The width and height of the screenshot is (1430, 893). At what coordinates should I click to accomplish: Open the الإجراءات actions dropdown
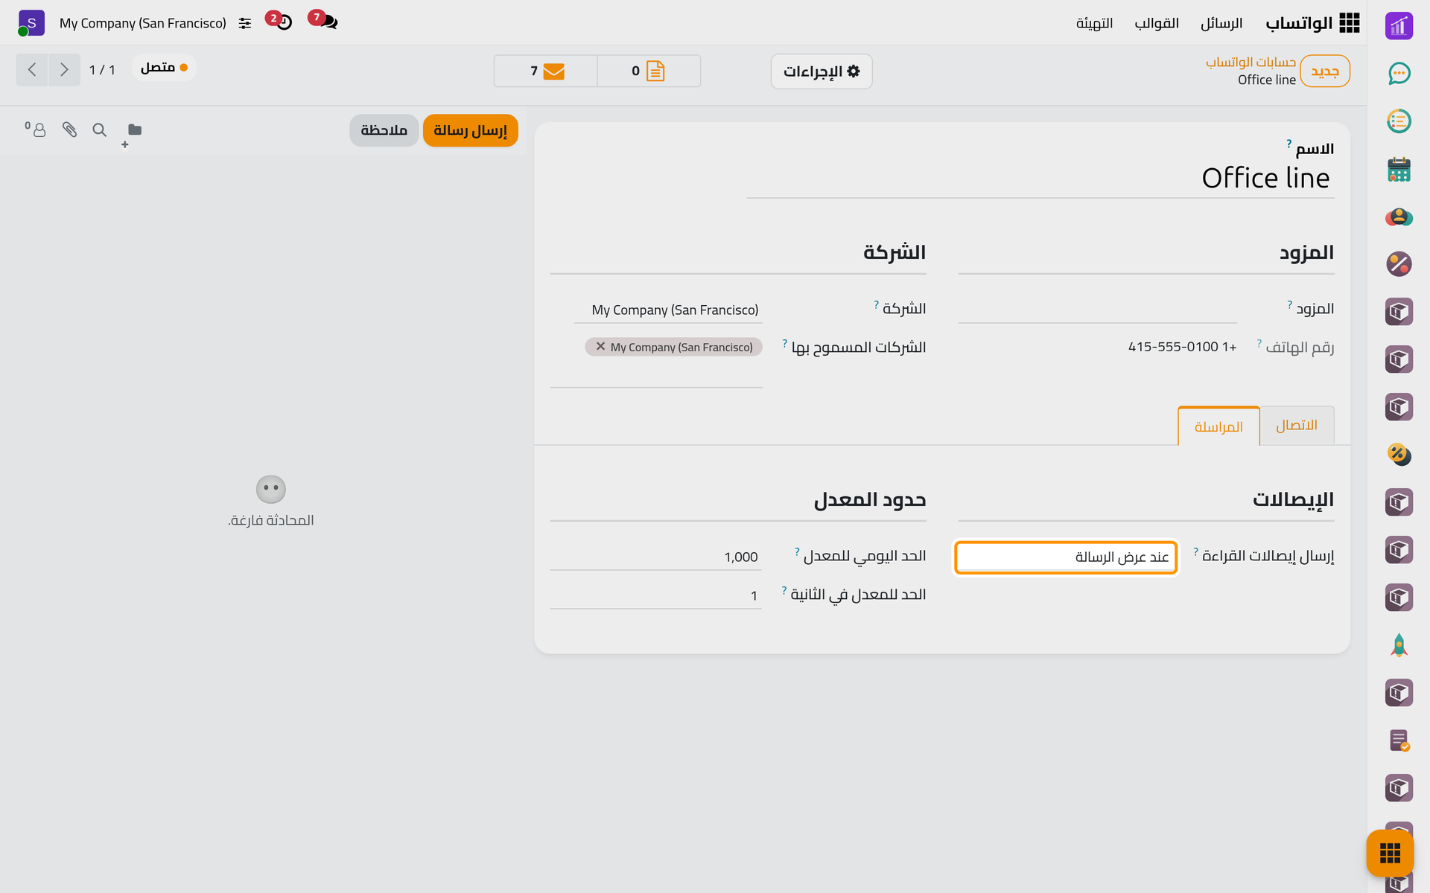[822, 71]
